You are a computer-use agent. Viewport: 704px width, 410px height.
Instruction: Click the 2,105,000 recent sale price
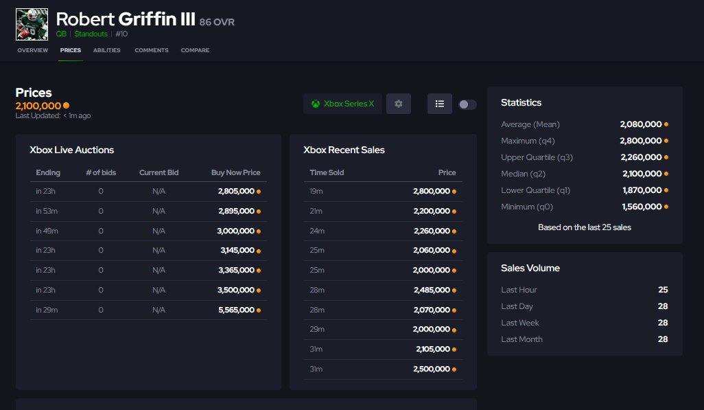pos(433,349)
